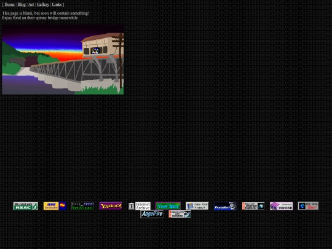This screenshot has height=249, width=332.
Task: Click the 'We rated with RSAC' badge
Action: tap(26, 206)
